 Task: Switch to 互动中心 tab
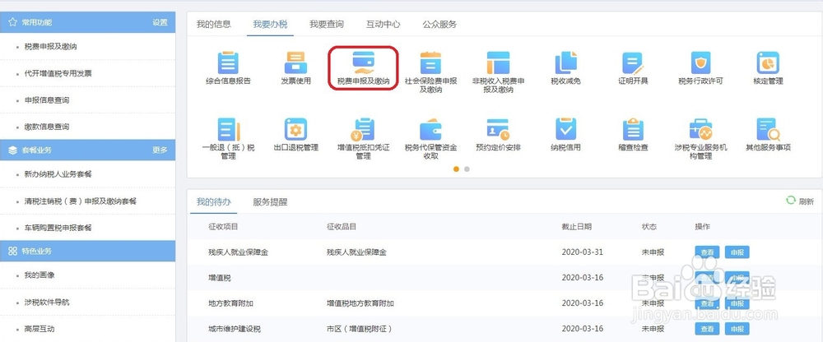(x=384, y=24)
